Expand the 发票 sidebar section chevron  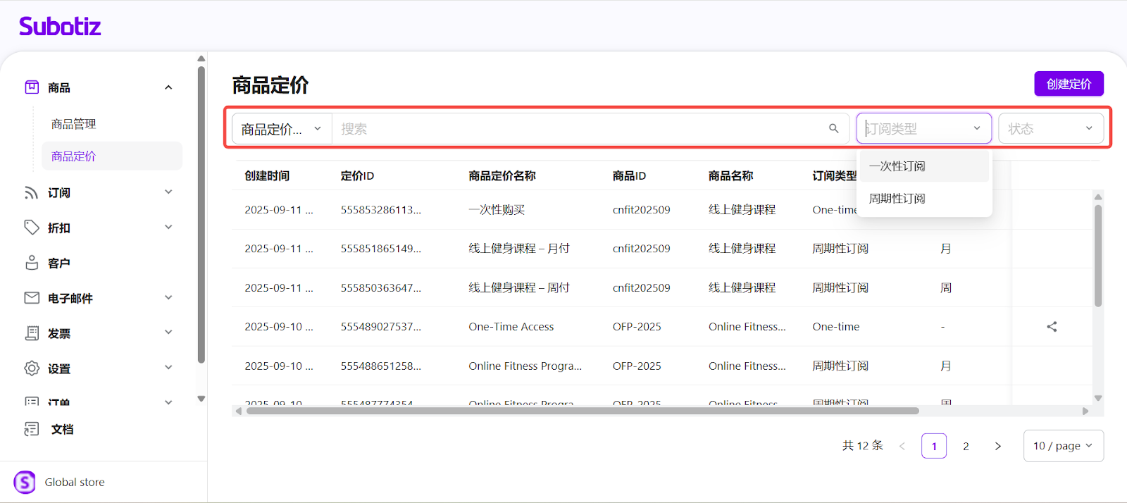[x=168, y=333]
